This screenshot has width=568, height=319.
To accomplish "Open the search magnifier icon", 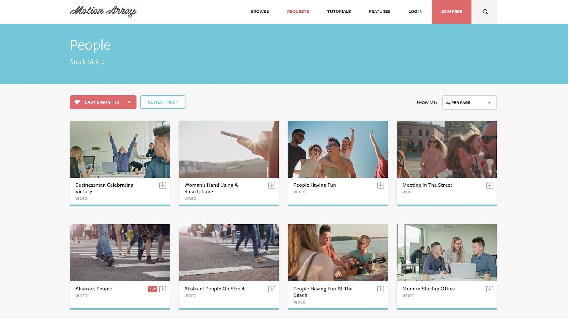I will pos(485,12).
